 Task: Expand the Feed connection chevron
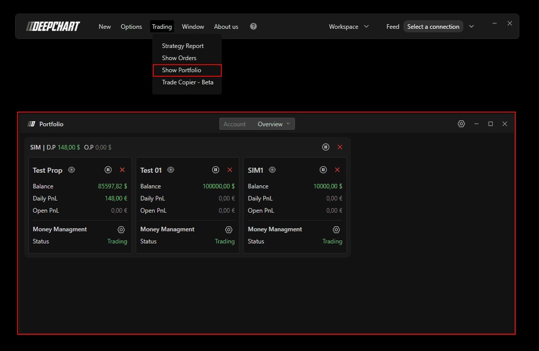coord(471,27)
